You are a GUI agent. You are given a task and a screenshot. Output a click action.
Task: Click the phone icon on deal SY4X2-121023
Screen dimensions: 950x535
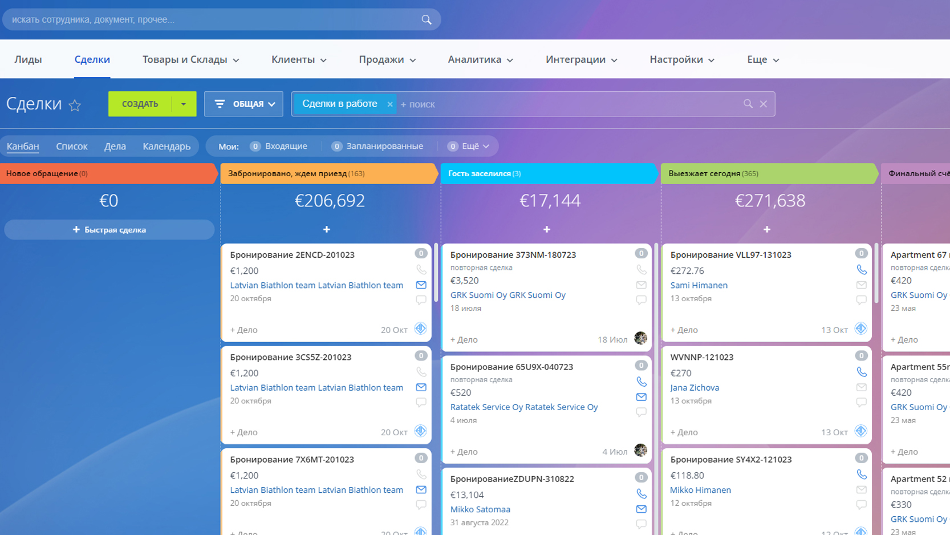(861, 475)
